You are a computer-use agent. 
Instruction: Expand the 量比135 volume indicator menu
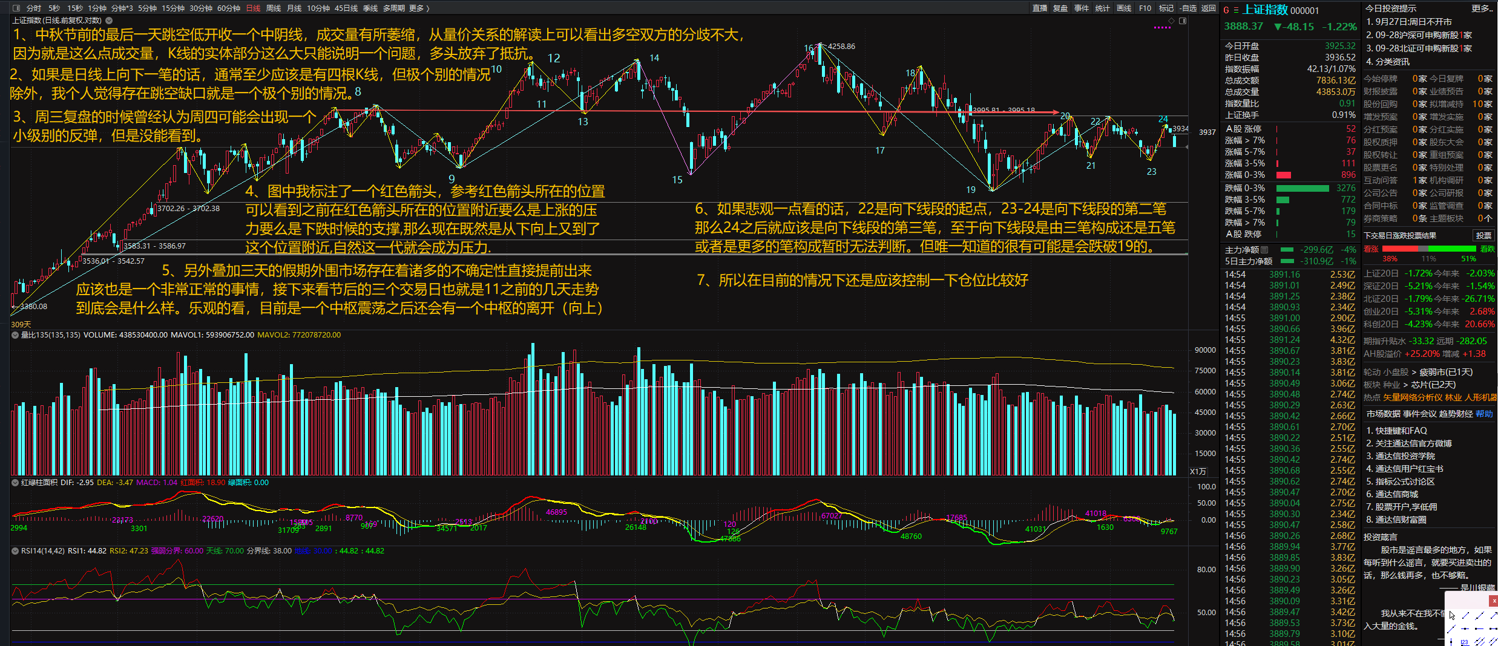15,335
